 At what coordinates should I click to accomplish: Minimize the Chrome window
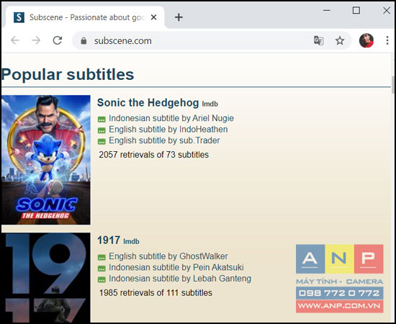pos(327,10)
